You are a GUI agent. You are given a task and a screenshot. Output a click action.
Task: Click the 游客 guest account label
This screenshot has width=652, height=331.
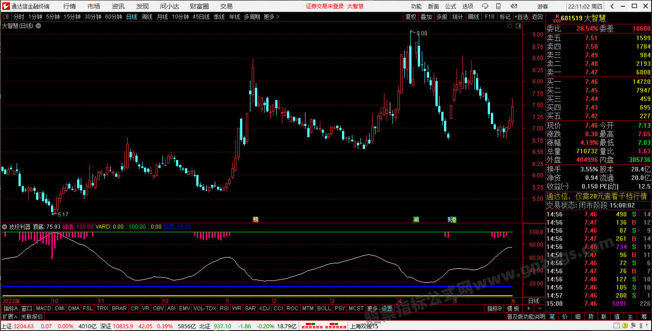(543, 6)
